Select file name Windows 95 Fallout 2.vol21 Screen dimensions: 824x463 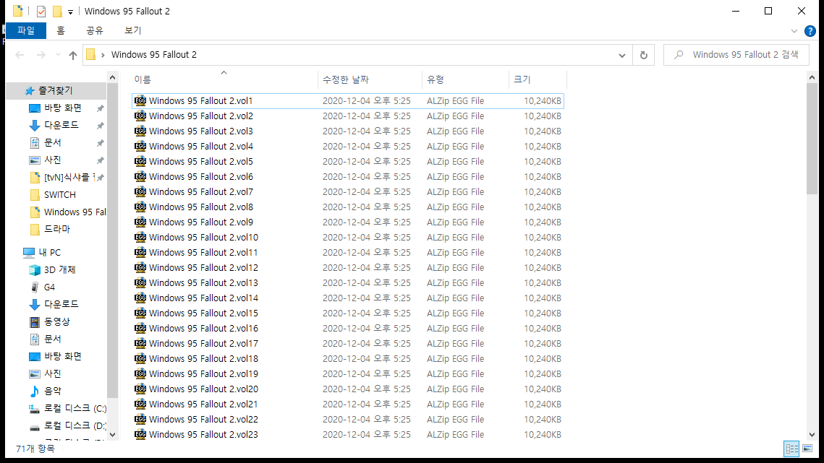[x=203, y=404]
